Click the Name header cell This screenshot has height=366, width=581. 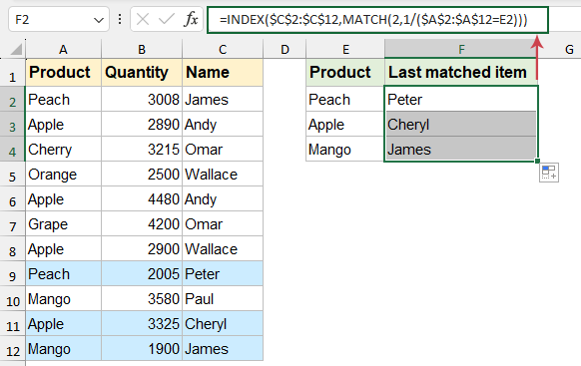click(223, 73)
